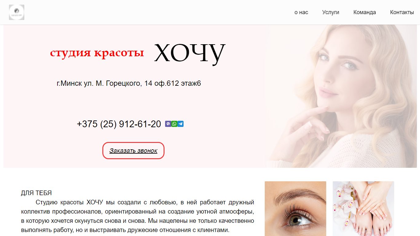The image size is (420, 236).
Task: Click the phone number +375 (25) 912-61-20
Action: tap(119, 124)
